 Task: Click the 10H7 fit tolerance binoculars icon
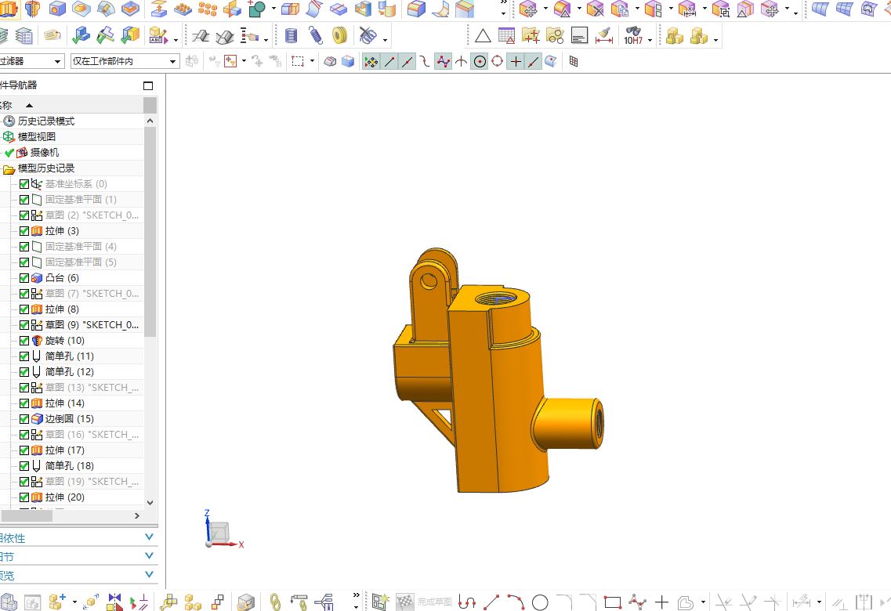633,36
